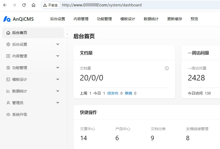Screen dimensions: 220x149
Task: Expand 管理员 sidebar chevron
Action: (x=58, y=103)
